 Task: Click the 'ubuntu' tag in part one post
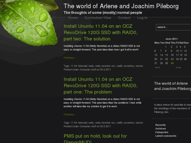coord(139,123)
